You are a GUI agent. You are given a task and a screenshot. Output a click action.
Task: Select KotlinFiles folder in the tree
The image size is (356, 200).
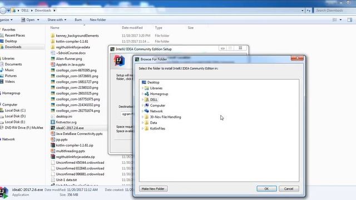tap(157, 128)
